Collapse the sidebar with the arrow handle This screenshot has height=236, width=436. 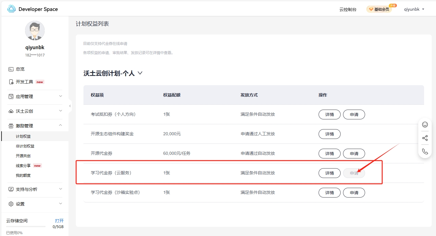(70, 106)
